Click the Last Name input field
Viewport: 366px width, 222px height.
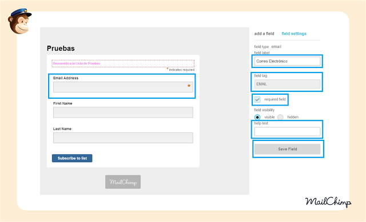[123, 138]
